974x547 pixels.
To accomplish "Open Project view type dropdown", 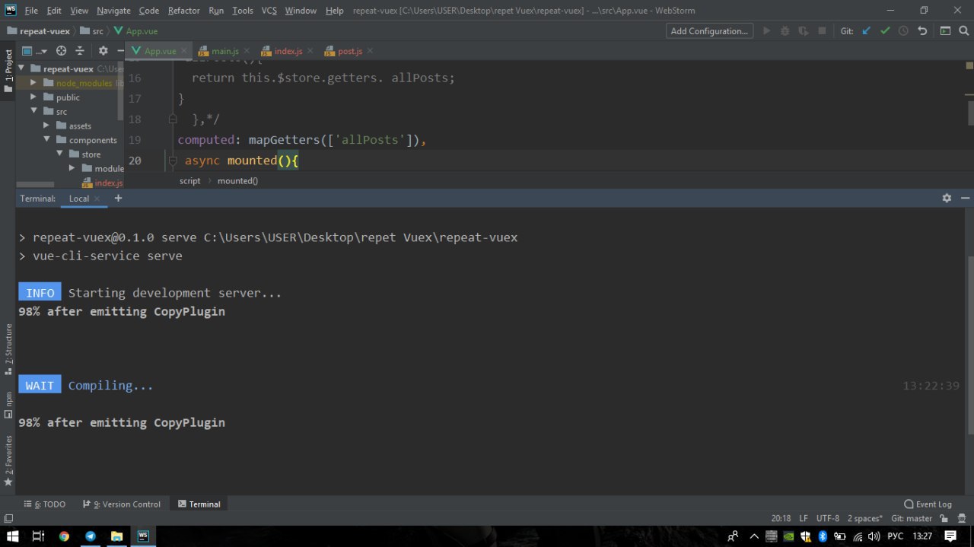I will 34,51.
